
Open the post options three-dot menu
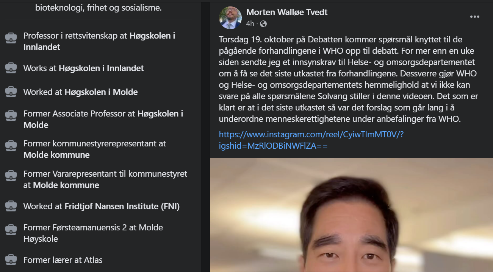click(474, 17)
